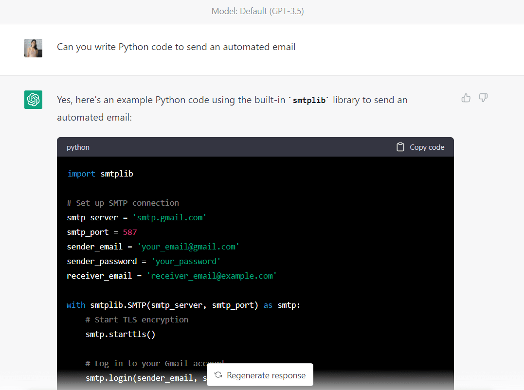The image size is (524, 390).
Task: Click the 'your_email@gmail.com' string
Action: (188, 247)
